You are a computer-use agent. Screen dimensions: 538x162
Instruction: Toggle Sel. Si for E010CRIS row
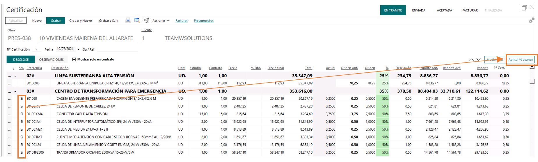pyautogui.click(x=22, y=106)
